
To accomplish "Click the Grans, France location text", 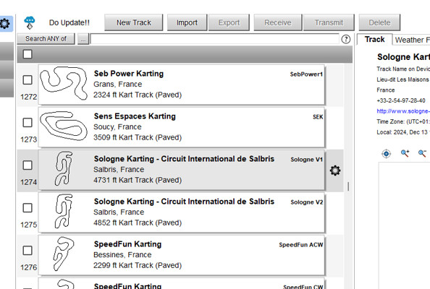I will [x=118, y=85].
